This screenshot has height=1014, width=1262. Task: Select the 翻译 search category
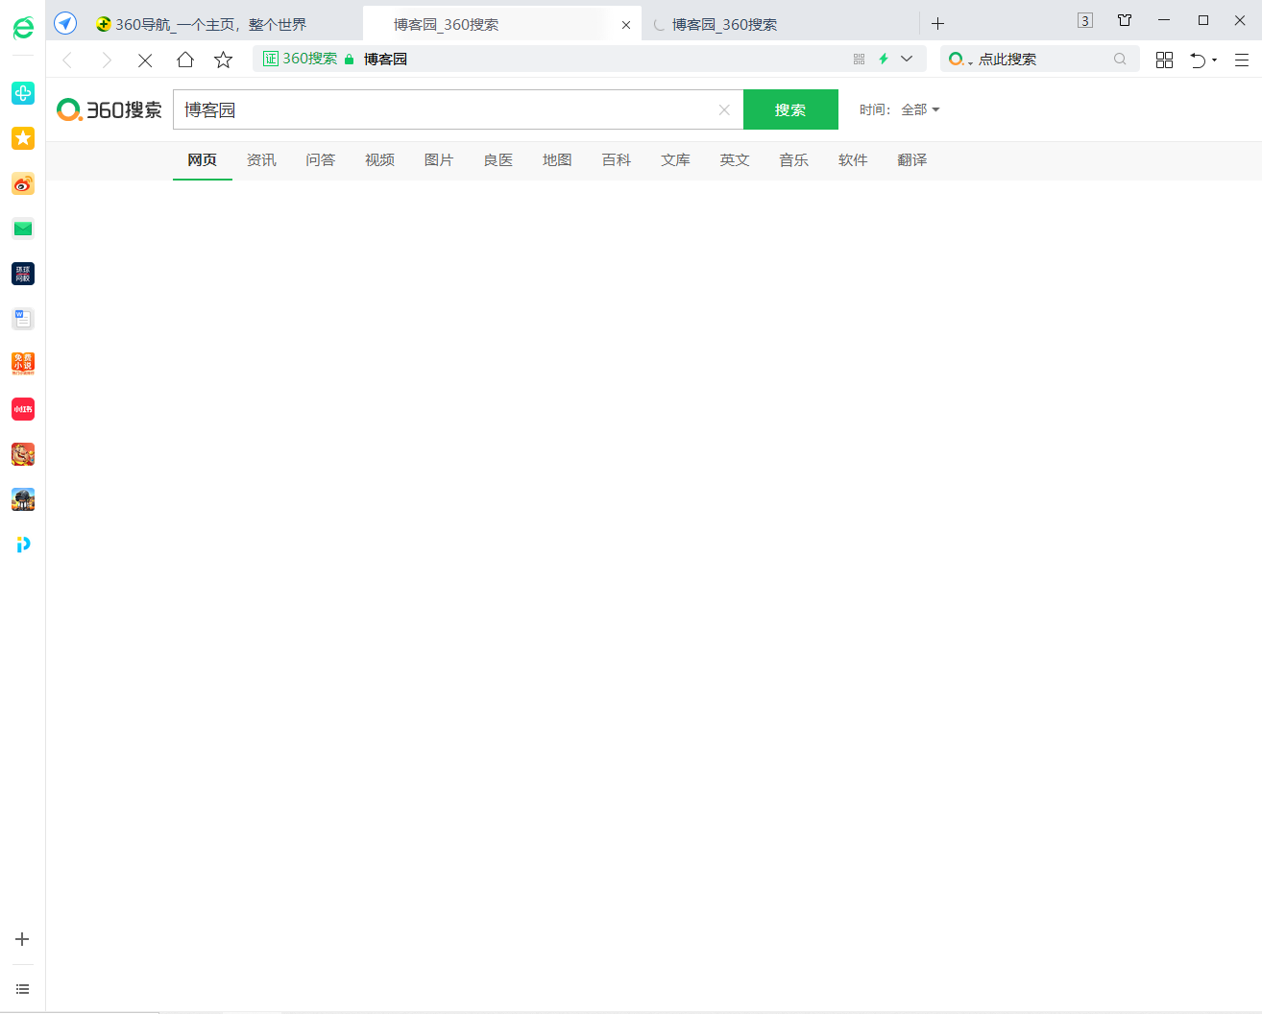pos(912,160)
